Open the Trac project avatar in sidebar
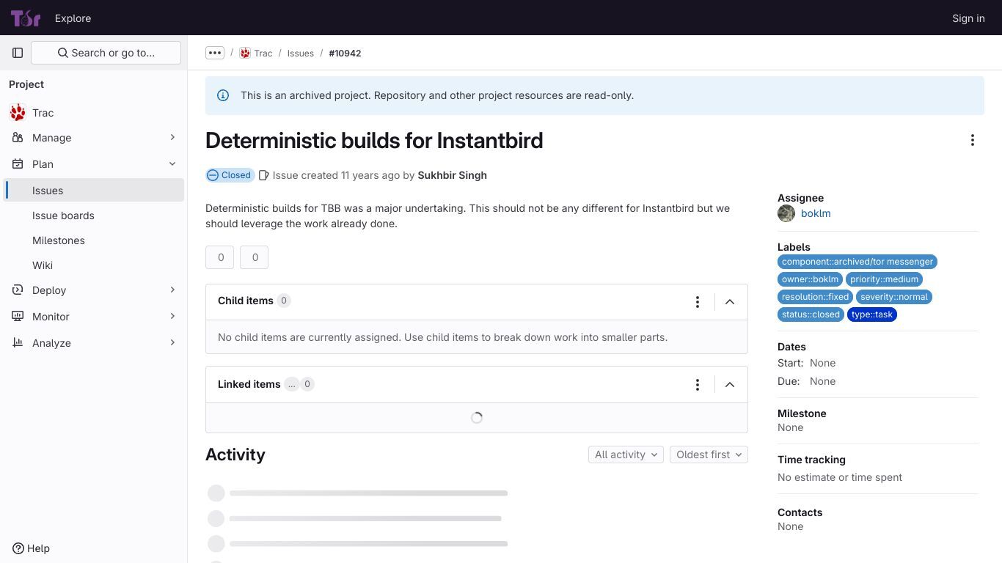 click(18, 113)
